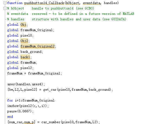Click the axes(handles.axes4) statement
Viewport: 141px width, 124px height.
(26, 84)
